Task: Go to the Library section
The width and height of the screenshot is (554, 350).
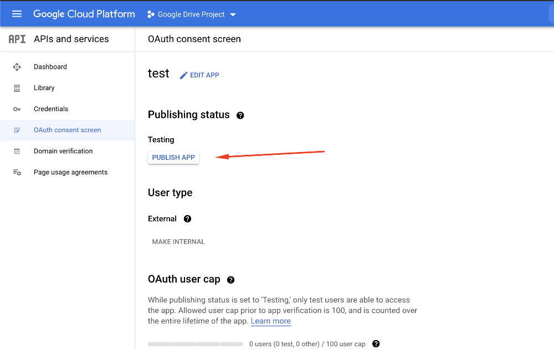Action: click(x=44, y=88)
